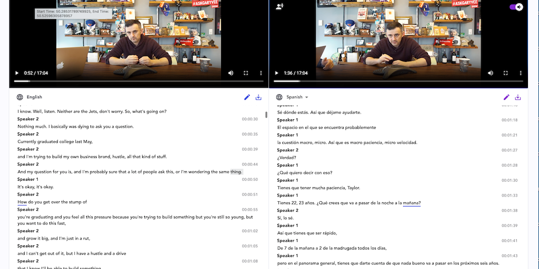Select line 'I know. Well, listen. Neither are the Jets'
The width and height of the screenshot is (539, 269).
pyautogui.click(x=92, y=111)
